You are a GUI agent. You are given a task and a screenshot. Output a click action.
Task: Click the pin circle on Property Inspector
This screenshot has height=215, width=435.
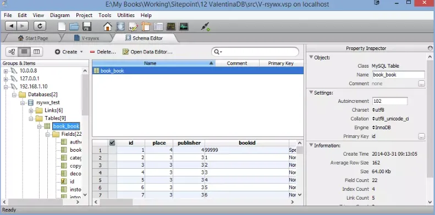point(430,48)
